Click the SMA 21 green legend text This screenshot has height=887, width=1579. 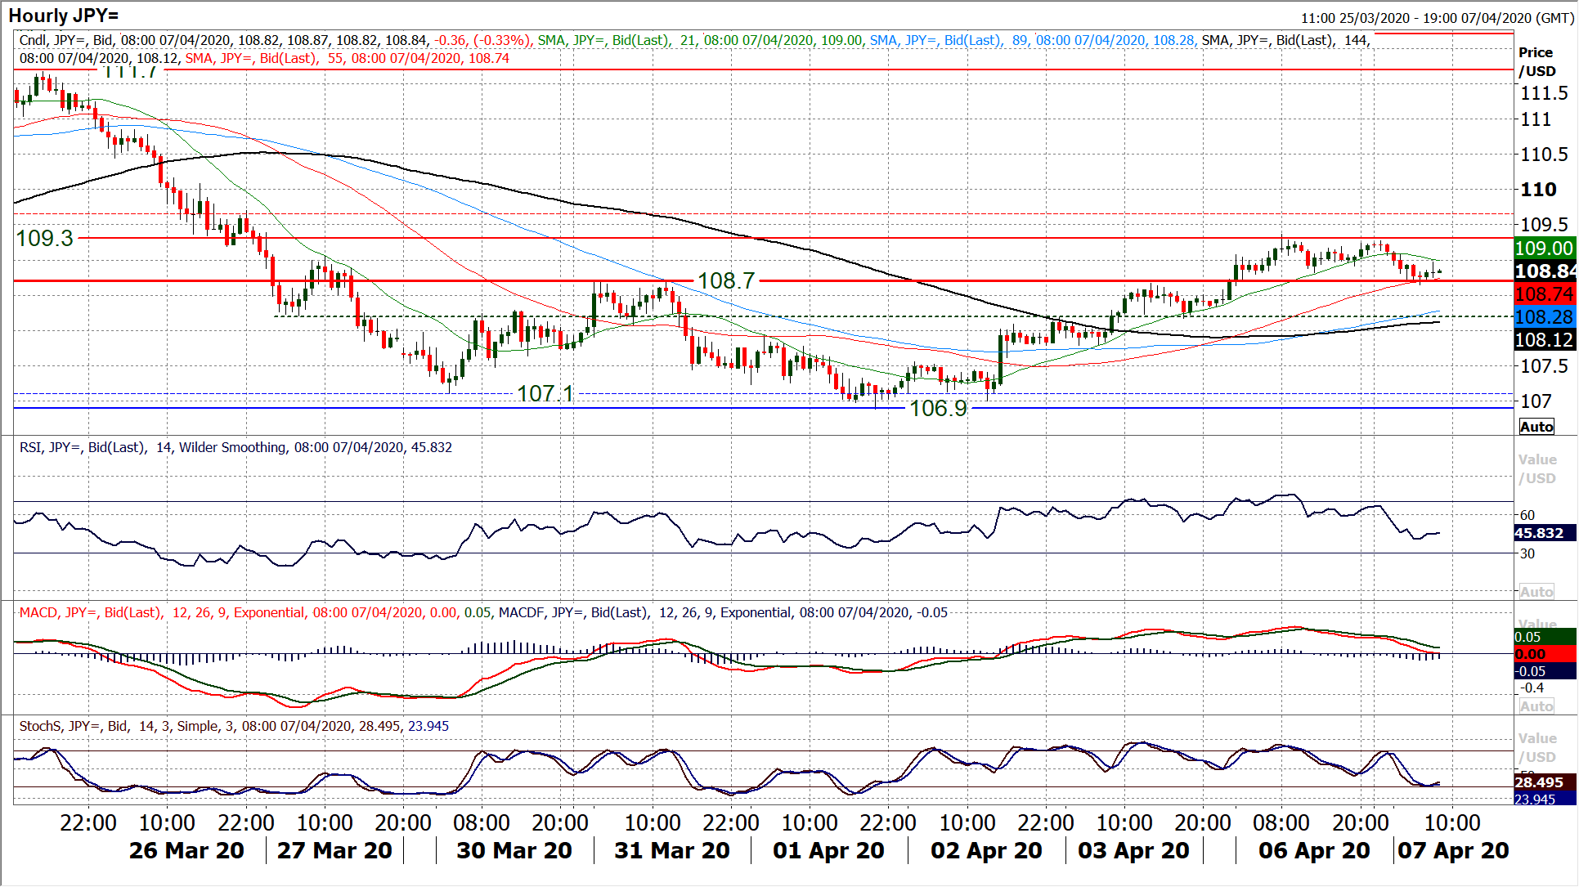point(700,40)
